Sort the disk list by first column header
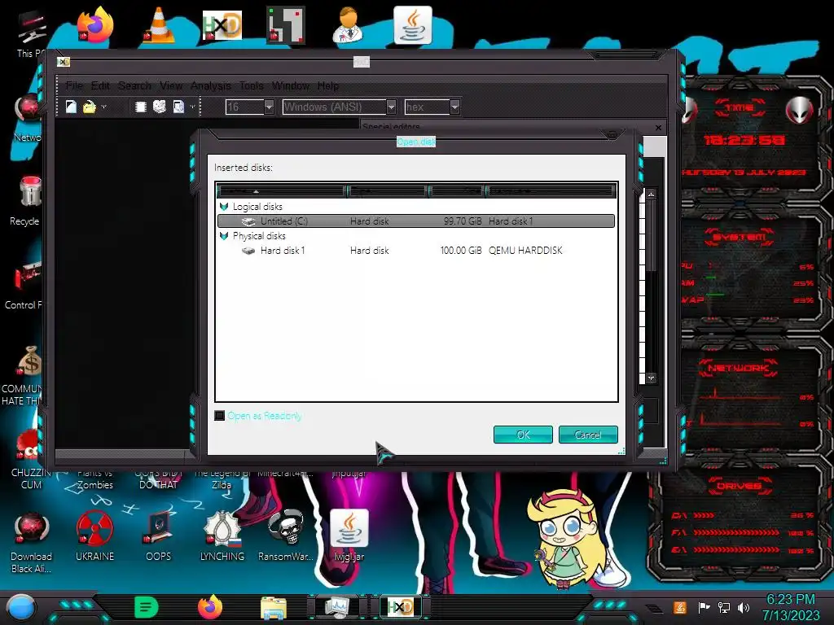Image resolution: width=834 pixels, height=625 pixels. pos(281,190)
